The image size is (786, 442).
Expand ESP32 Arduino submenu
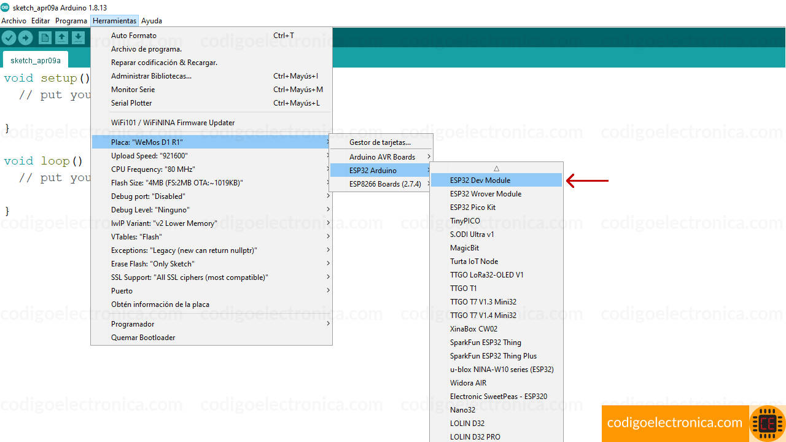tap(381, 171)
